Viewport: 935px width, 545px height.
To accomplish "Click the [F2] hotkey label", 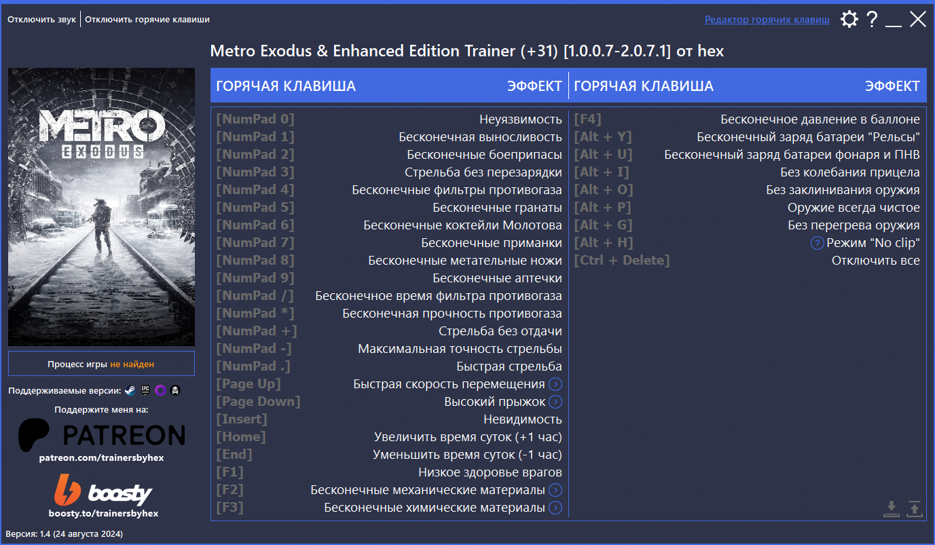I will pyautogui.click(x=230, y=490).
